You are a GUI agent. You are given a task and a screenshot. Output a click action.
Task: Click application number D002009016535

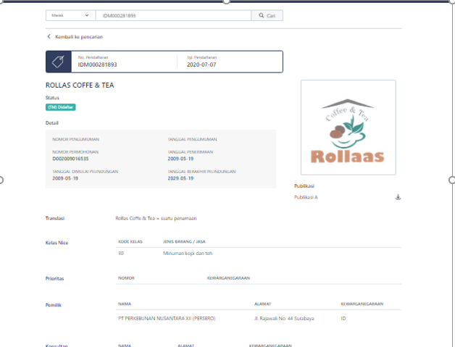point(75,158)
